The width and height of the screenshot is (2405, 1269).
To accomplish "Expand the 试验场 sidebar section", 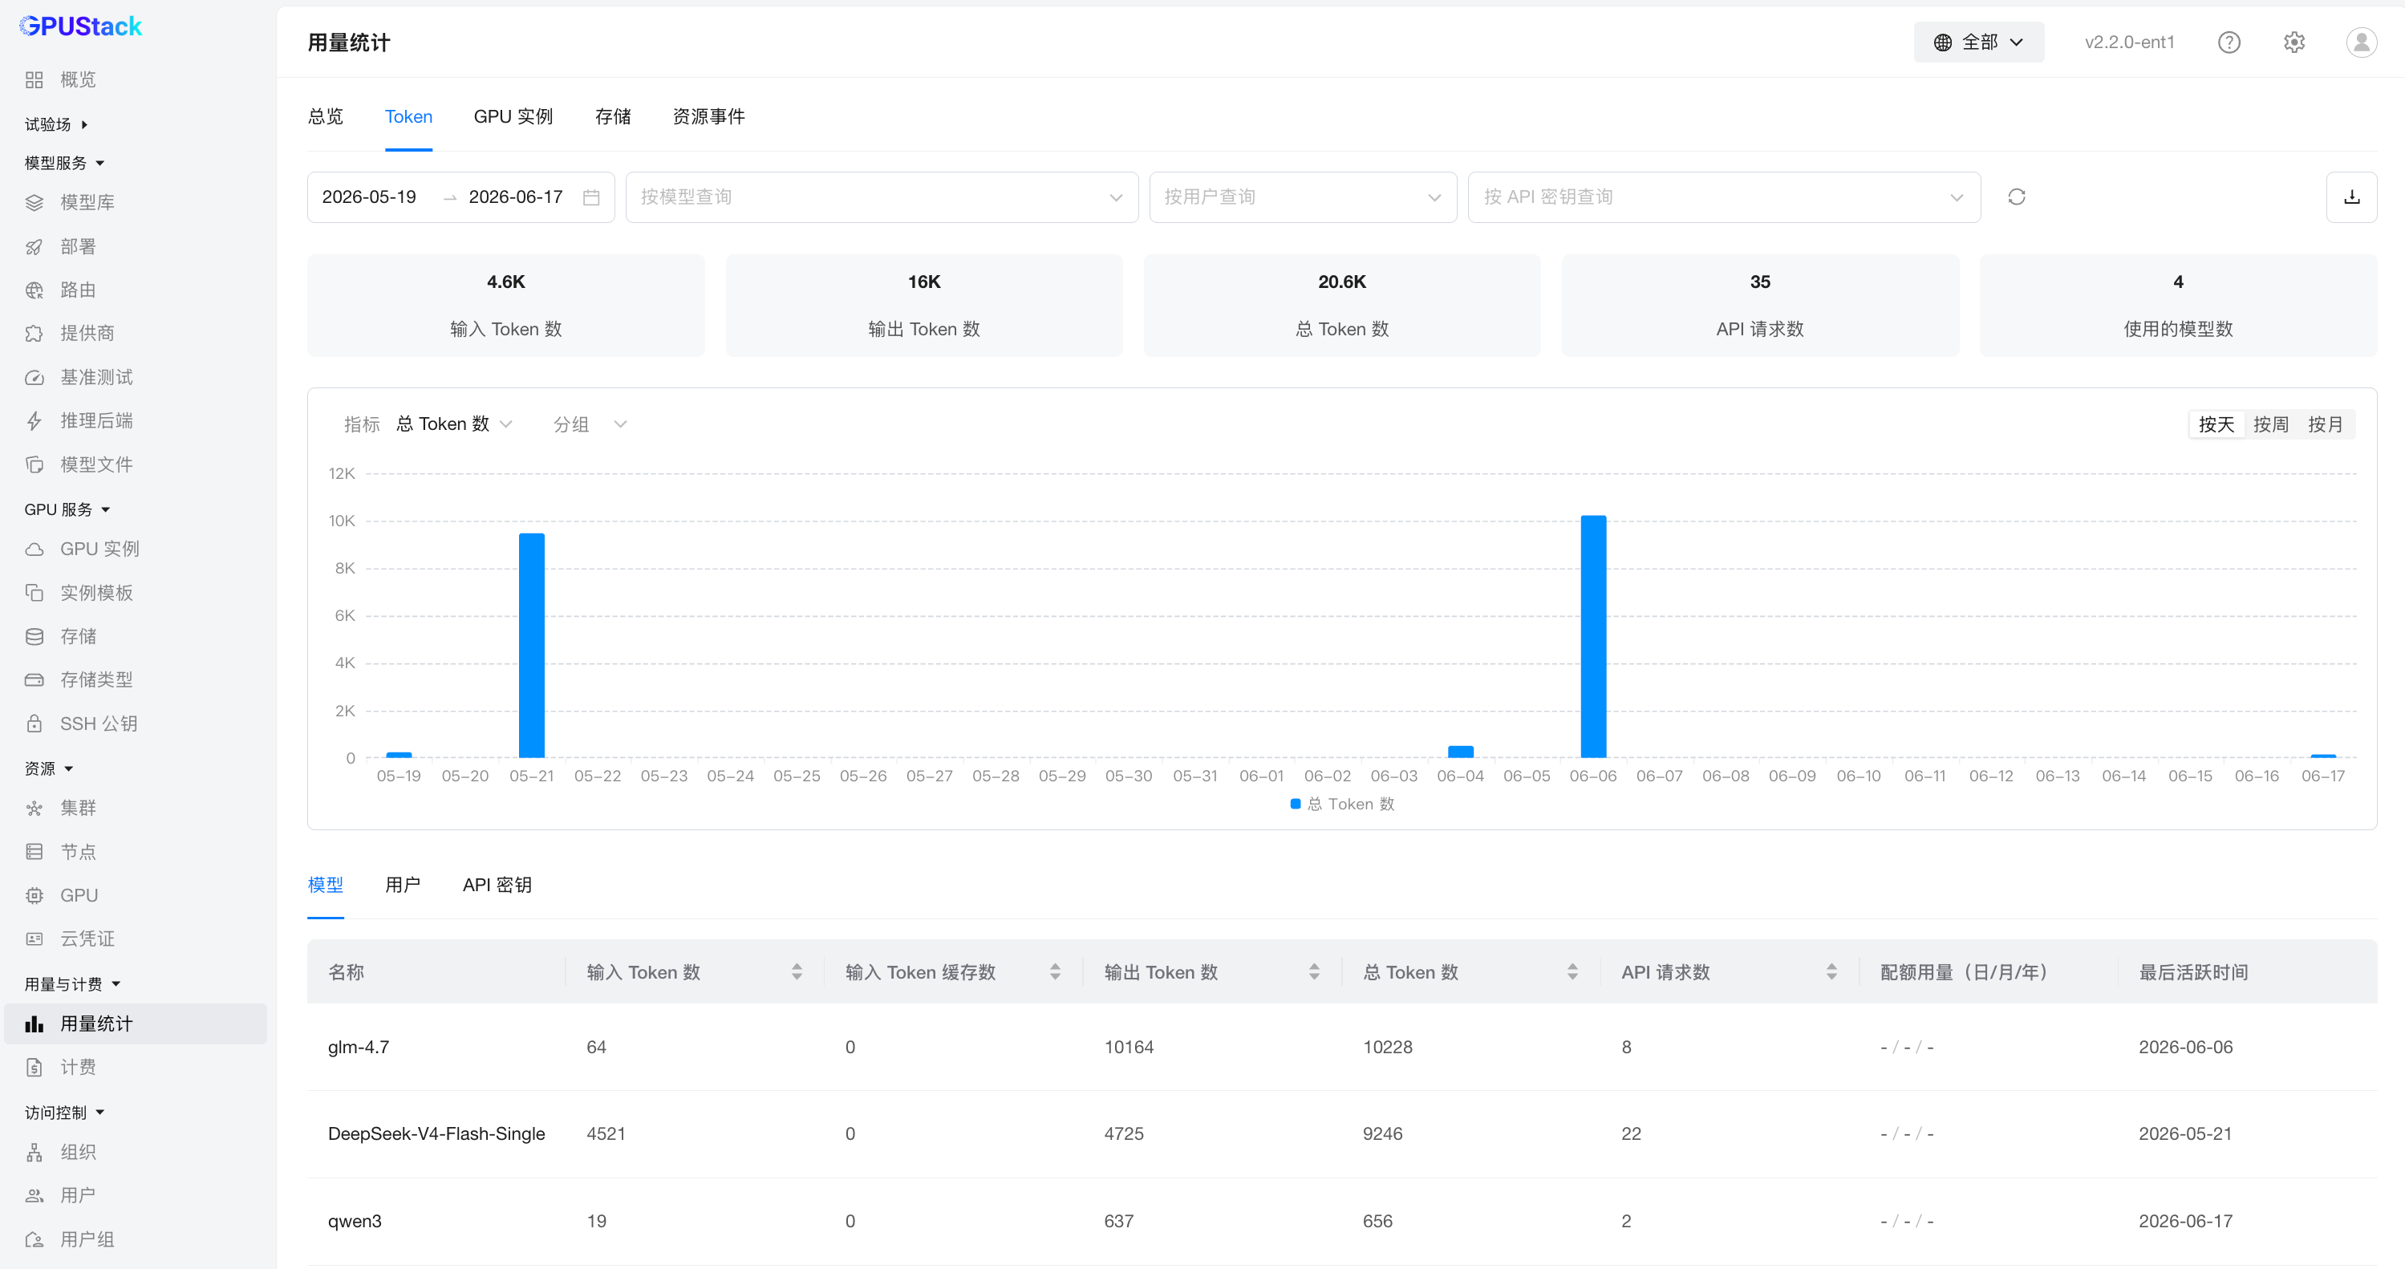I will pyautogui.click(x=56, y=124).
